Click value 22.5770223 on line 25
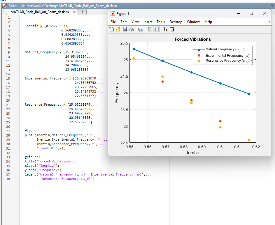275x225 pixels. (79, 122)
